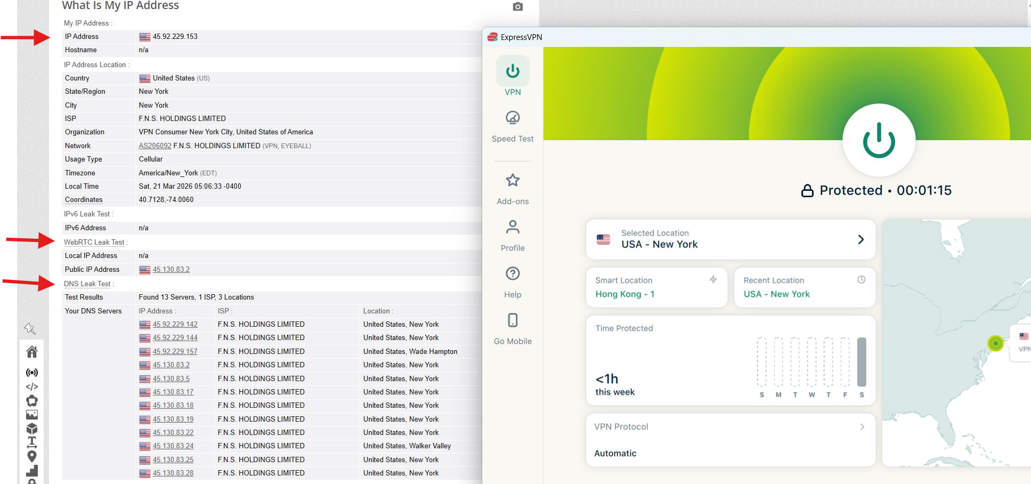
Task: Click the pin icon on webpage sidebar
Action: pos(30,328)
